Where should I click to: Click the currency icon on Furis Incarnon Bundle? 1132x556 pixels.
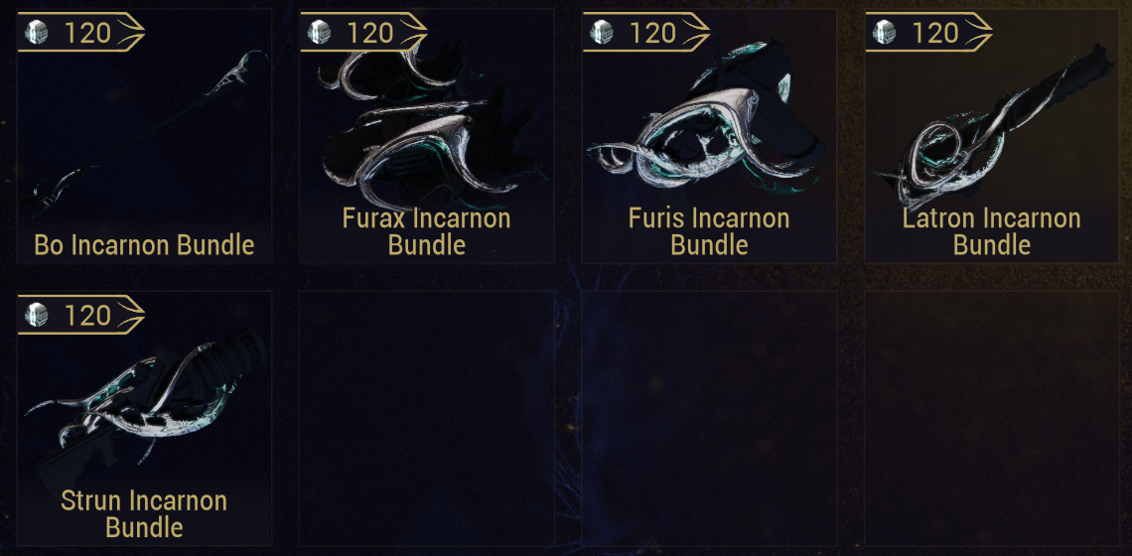602,33
